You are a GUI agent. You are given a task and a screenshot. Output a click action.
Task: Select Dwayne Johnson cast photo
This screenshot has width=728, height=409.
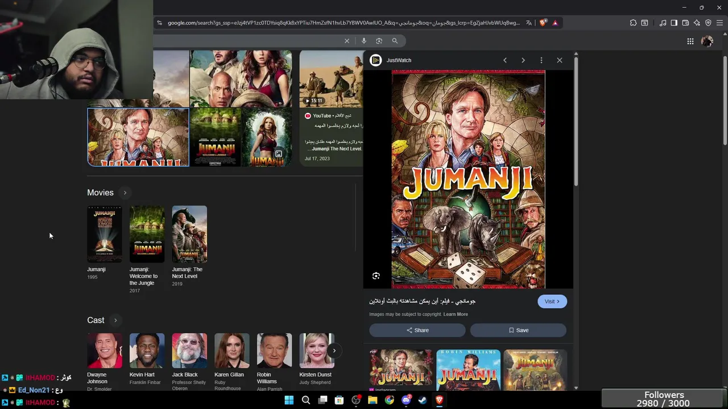pos(105,350)
